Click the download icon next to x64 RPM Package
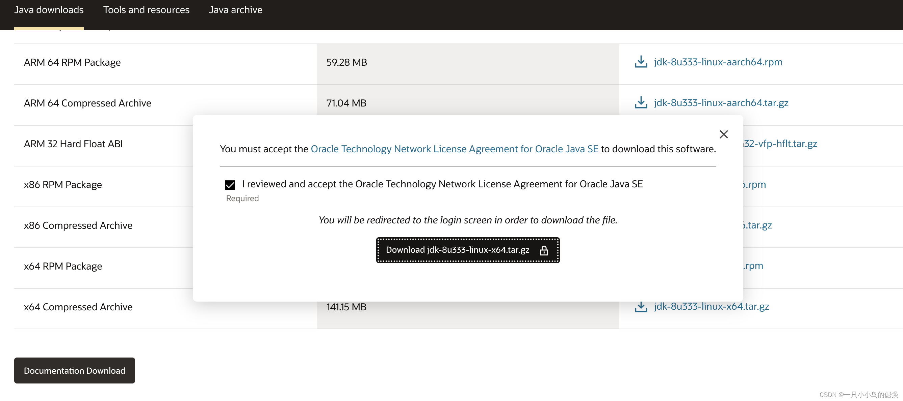The image size is (903, 401). [x=641, y=266]
